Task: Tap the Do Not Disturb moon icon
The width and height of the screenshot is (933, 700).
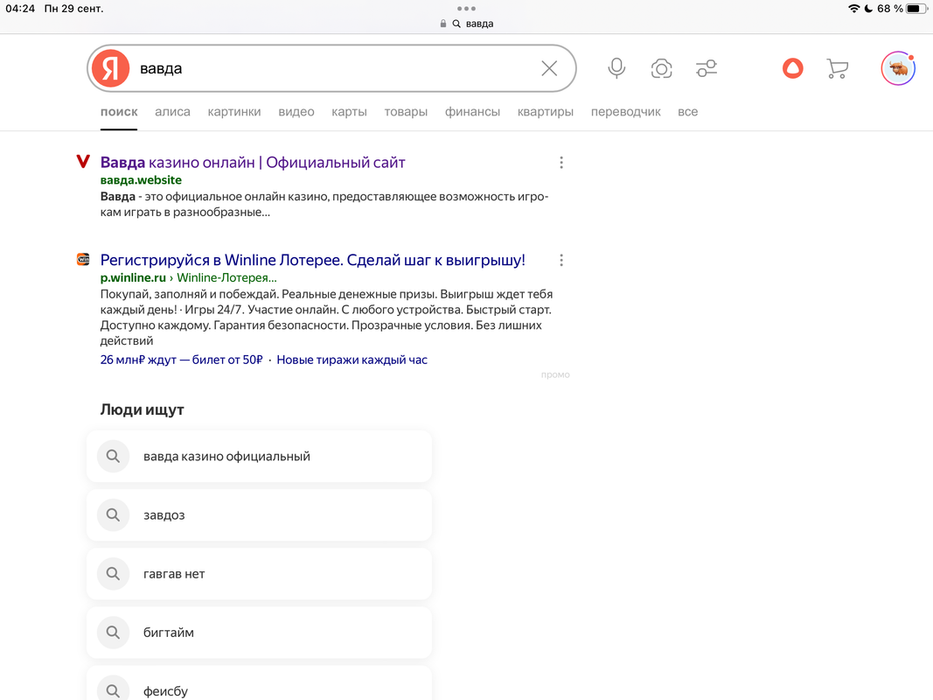Action: (x=868, y=9)
